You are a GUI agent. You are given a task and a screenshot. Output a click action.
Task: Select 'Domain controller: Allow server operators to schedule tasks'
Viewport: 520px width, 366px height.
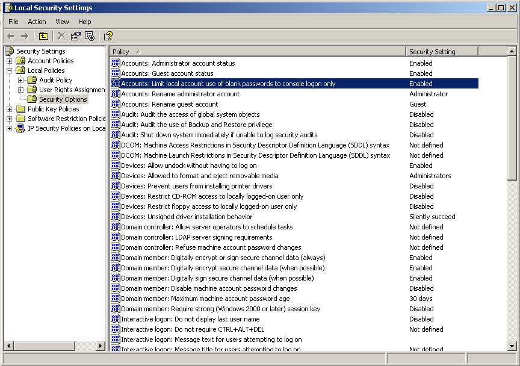(x=207, y=226)
